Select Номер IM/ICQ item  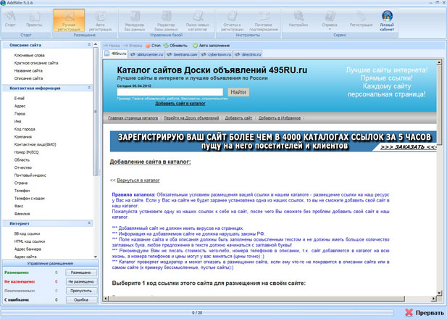coord(27,152)
